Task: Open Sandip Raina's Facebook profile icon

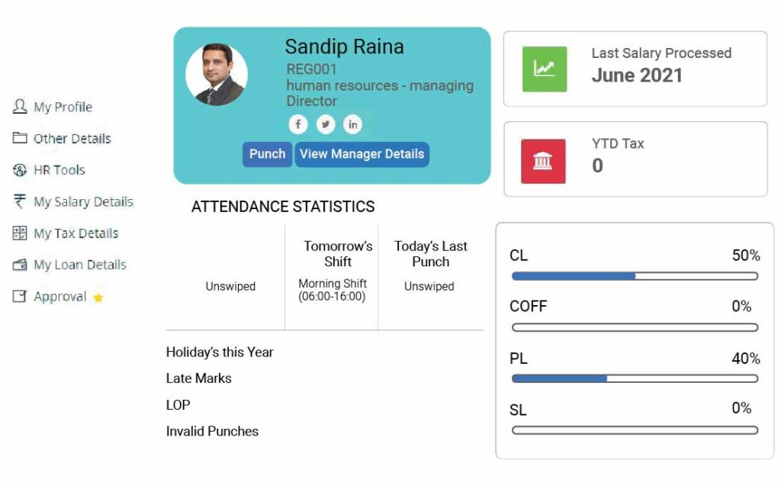Action: [298, 124]
